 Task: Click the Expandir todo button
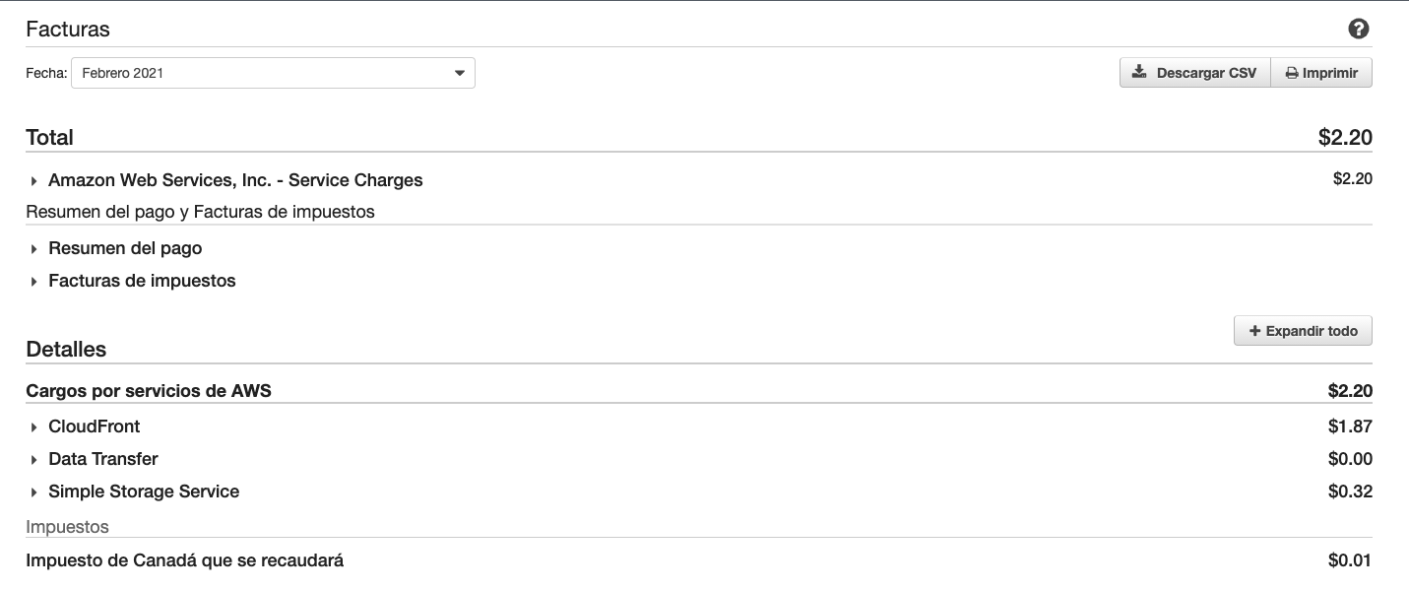pyautogui.click(x=1303, y=331)
